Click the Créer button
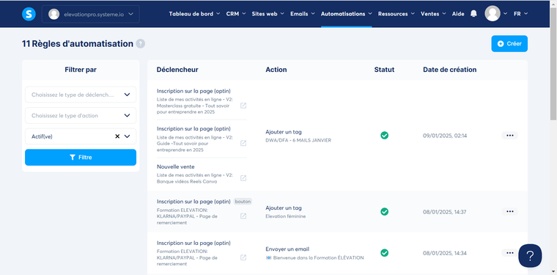 pyautogui.click(x=509, y=44)
